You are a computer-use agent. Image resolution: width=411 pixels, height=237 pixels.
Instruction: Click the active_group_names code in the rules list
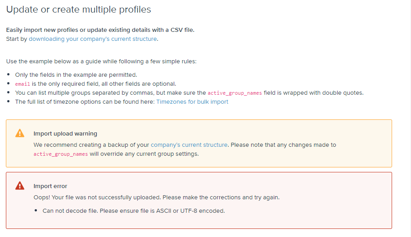pyautogui.click(x=235, y=93)
